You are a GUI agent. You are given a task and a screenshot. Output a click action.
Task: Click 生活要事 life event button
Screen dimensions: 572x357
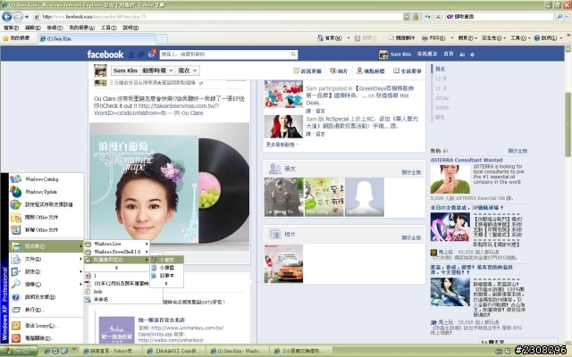coord(408,71)
